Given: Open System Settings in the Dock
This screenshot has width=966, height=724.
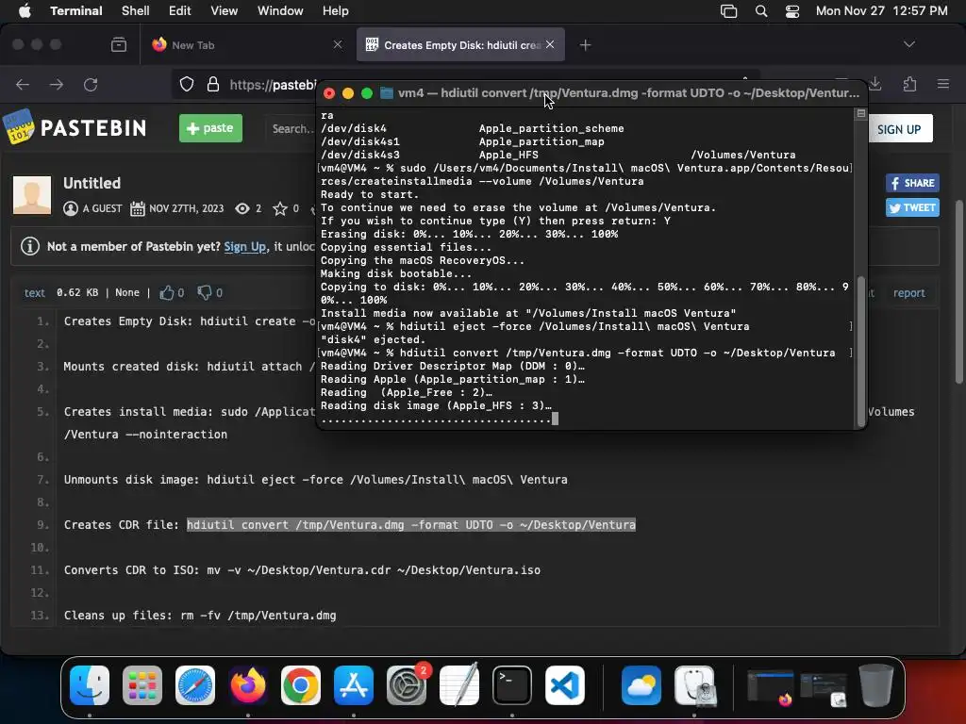Looking at the screenshot, I should (407, 685).
